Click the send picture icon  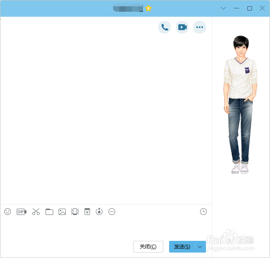tap(62, 212)
